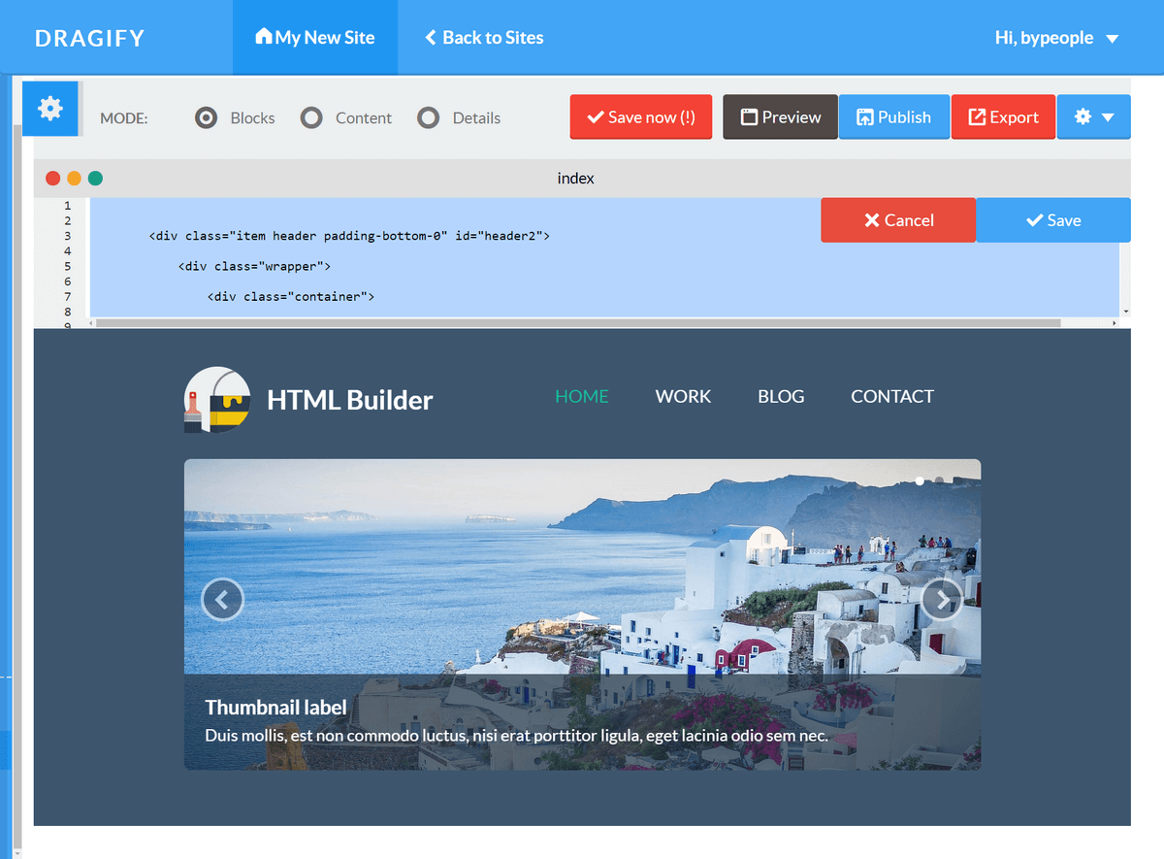This screenshot has height=859, width=1164.
Task: Select the first carousel indicator dot
Action: coord(921,480)
